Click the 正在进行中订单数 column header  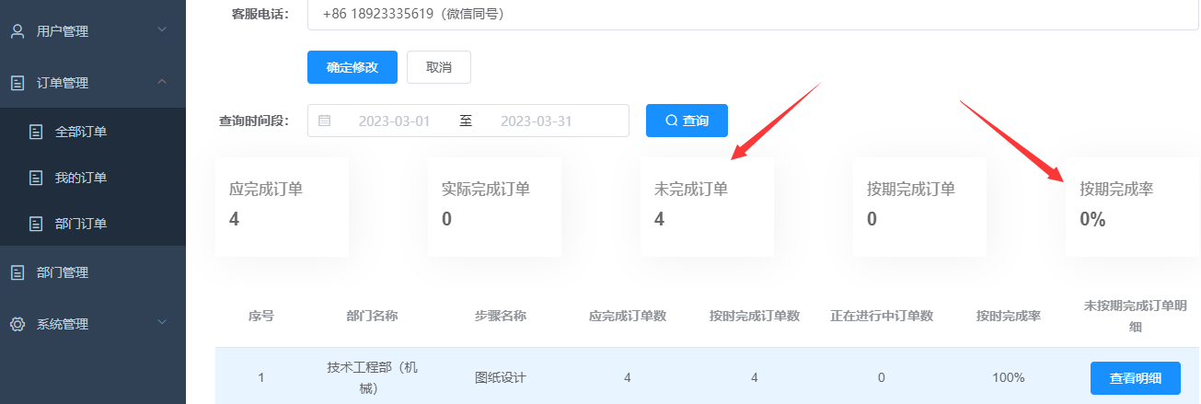(882, 316)
